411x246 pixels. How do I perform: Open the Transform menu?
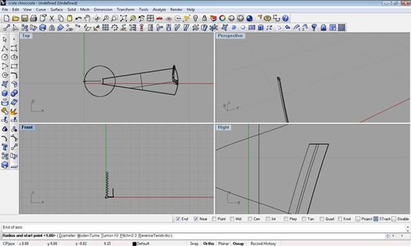click(x=126, y=10)
